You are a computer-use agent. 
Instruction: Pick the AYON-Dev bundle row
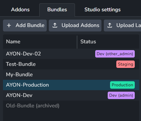[71, 95]
